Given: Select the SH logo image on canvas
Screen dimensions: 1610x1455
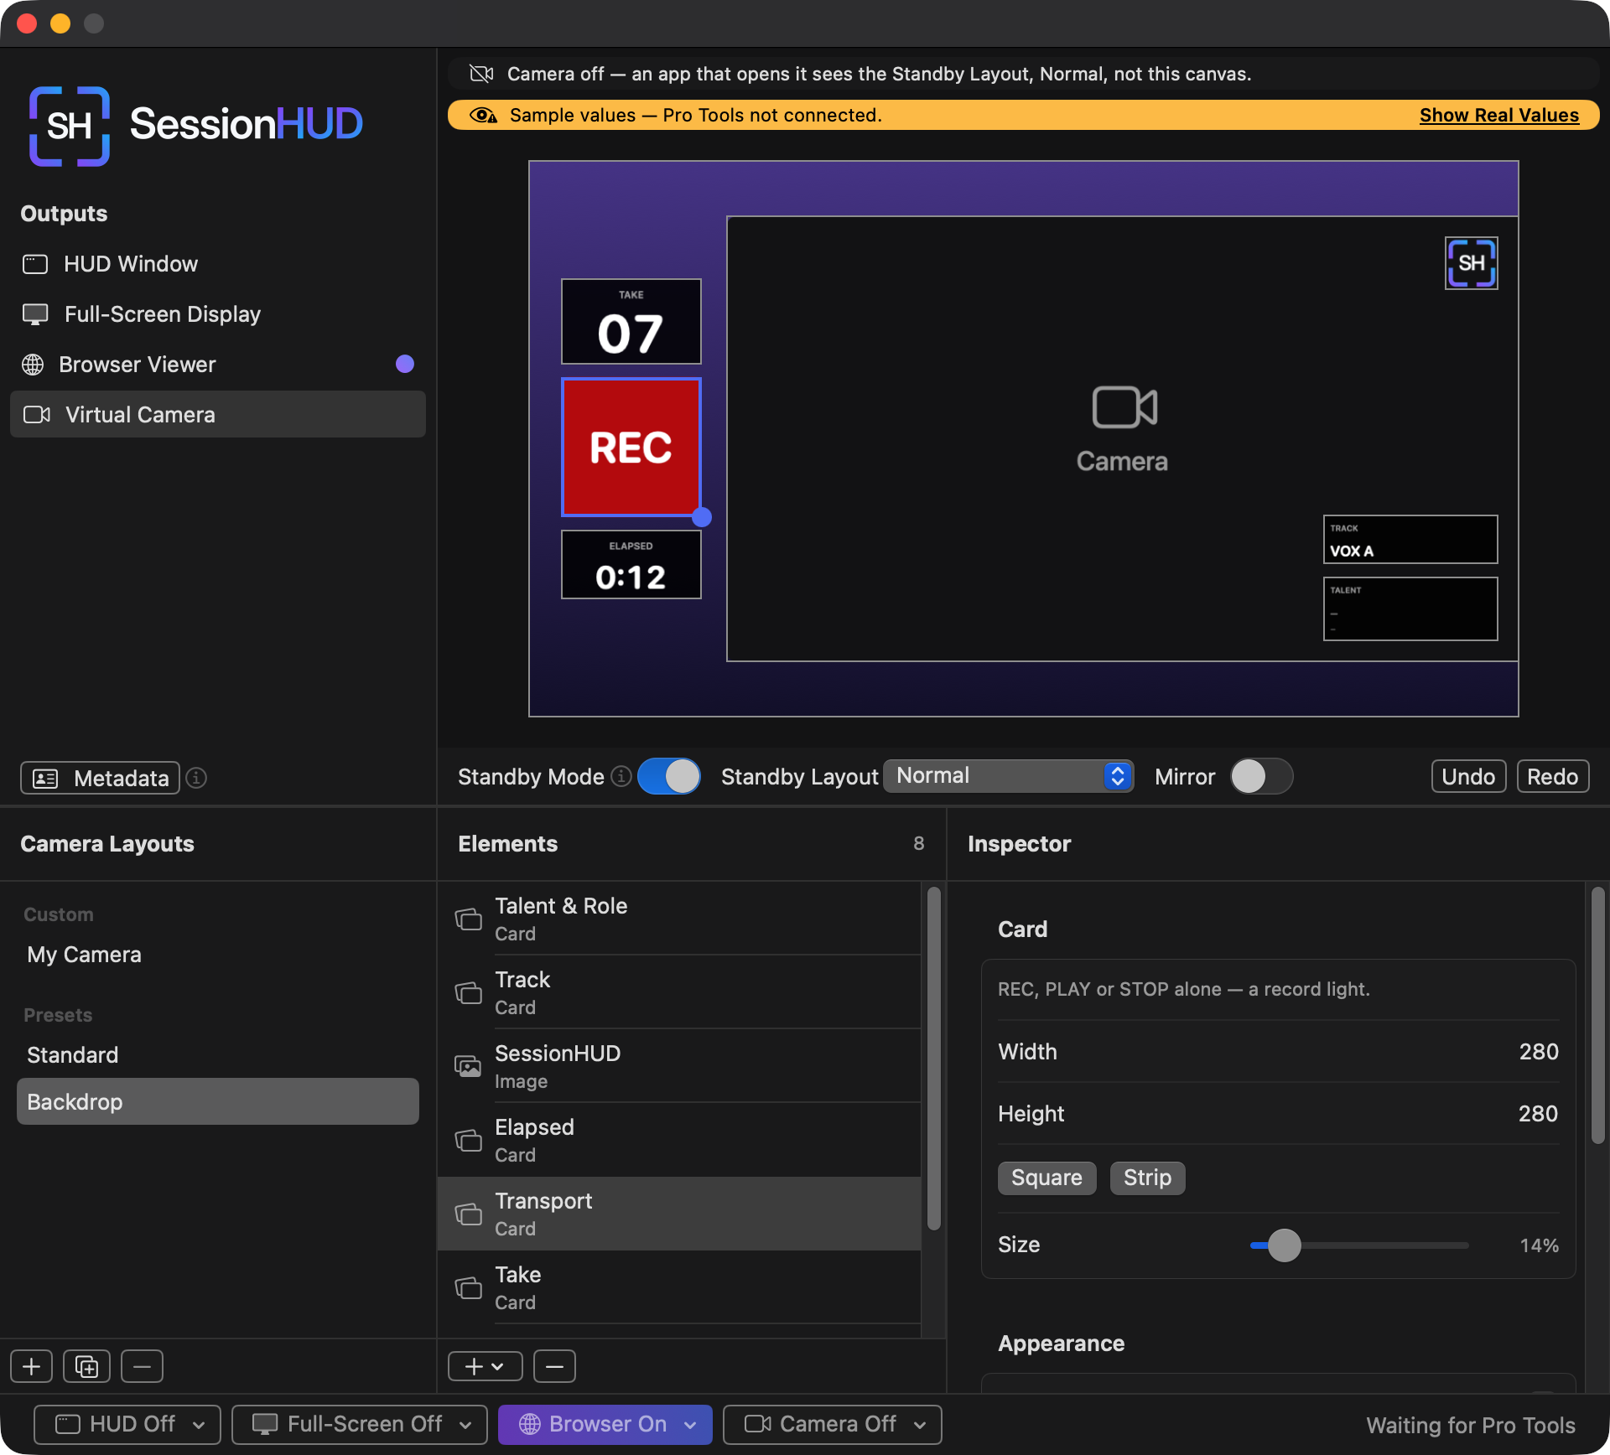Looking at the screenshot, I should 1471,263.
